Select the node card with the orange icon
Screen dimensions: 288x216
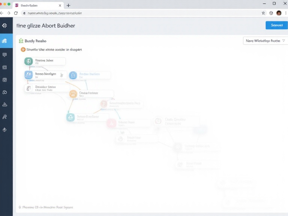[x=91, y=94]
